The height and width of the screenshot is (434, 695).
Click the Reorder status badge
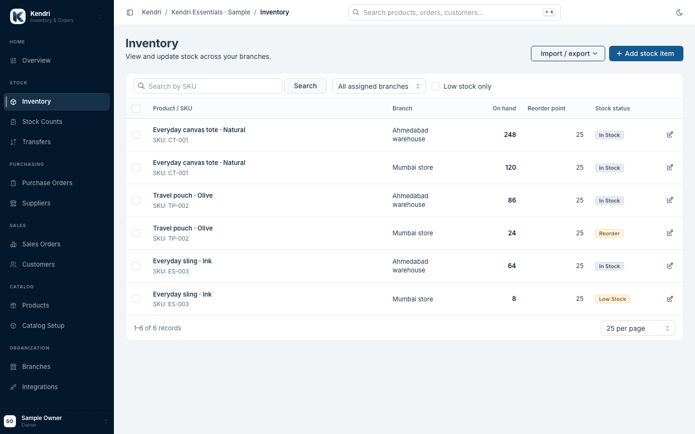[x=609, y=233]
